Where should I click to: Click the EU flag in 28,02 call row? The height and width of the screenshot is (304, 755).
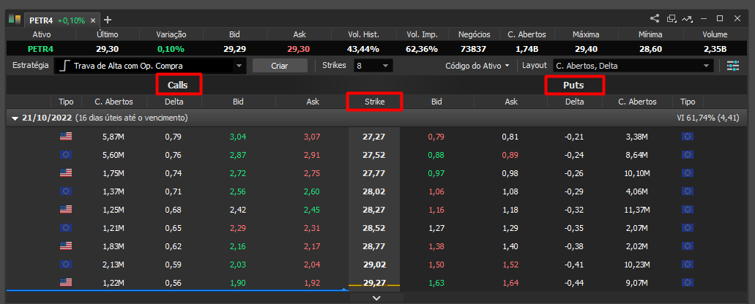66,191
